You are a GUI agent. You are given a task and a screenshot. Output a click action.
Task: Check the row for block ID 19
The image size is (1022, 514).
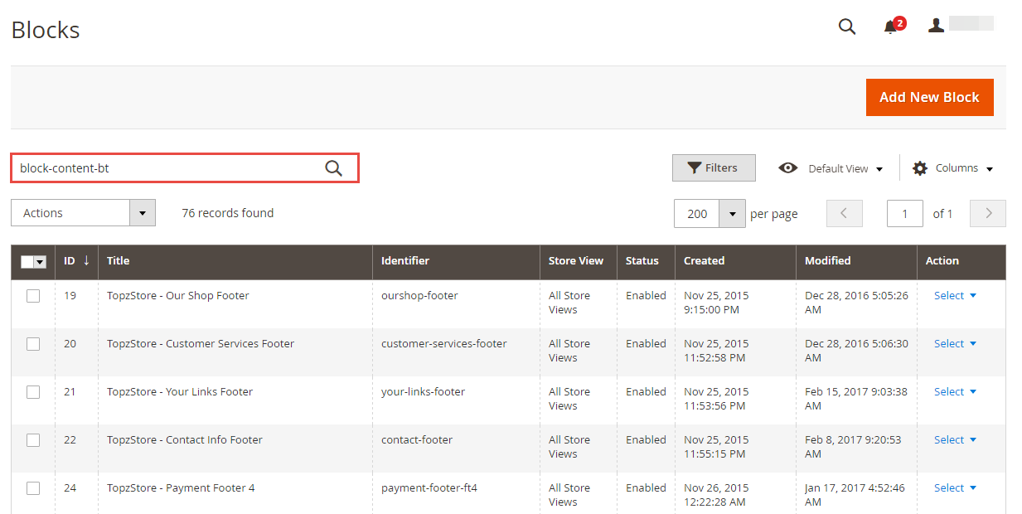[33, 296]
